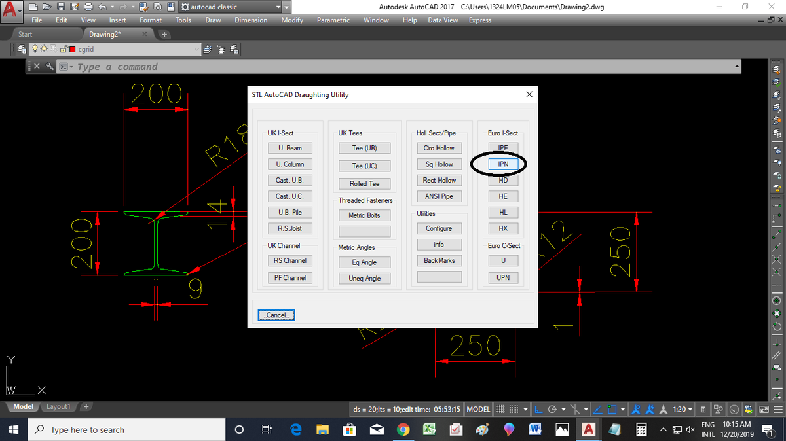Open Microsoft Word from taskbar
The width and height of the screenshot is (786, 441).
(x=534, y=430)
